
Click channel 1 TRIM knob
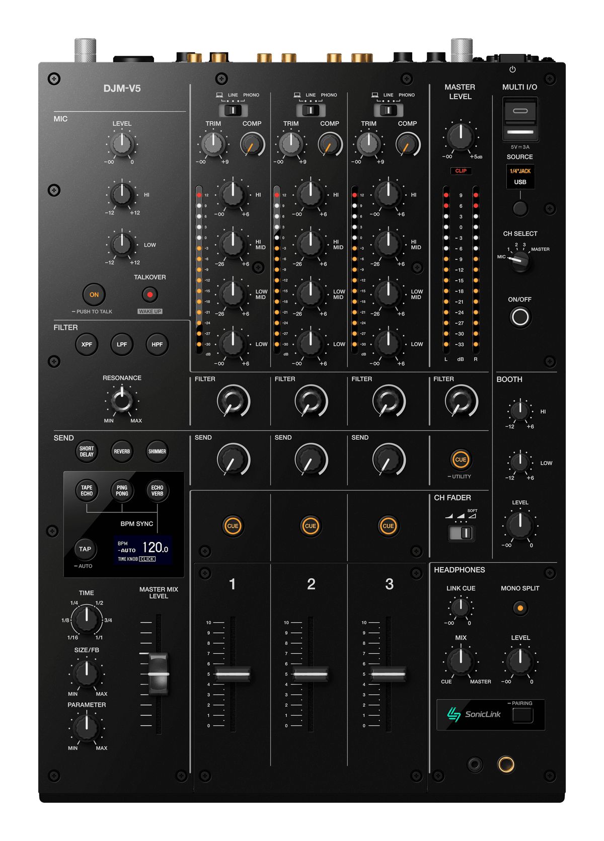pyautogui.click(x=213, y=143)
